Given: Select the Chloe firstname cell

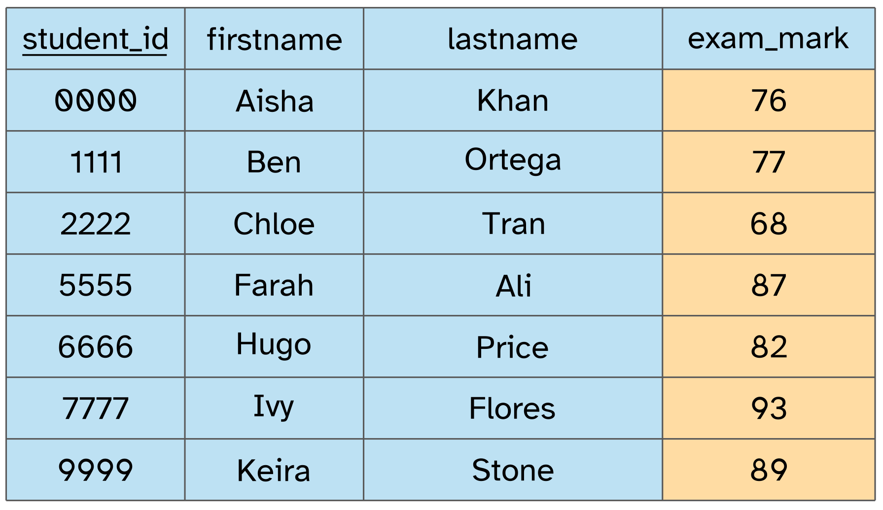Looking at the screenshot, I should click(x=274, y=223).
